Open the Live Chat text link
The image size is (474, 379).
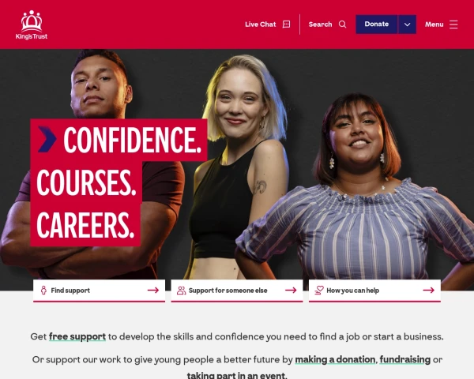(x=260, y=24)
